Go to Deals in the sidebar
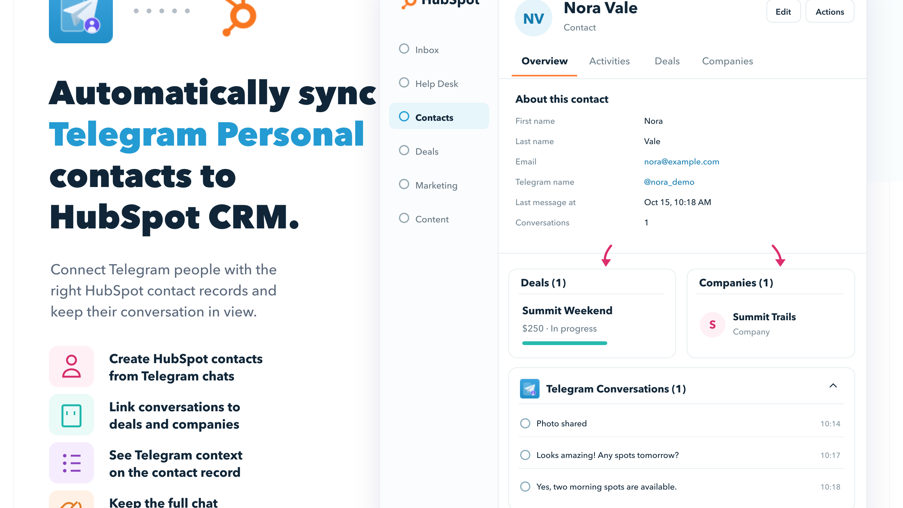903x508 pixels. point(439,151)
